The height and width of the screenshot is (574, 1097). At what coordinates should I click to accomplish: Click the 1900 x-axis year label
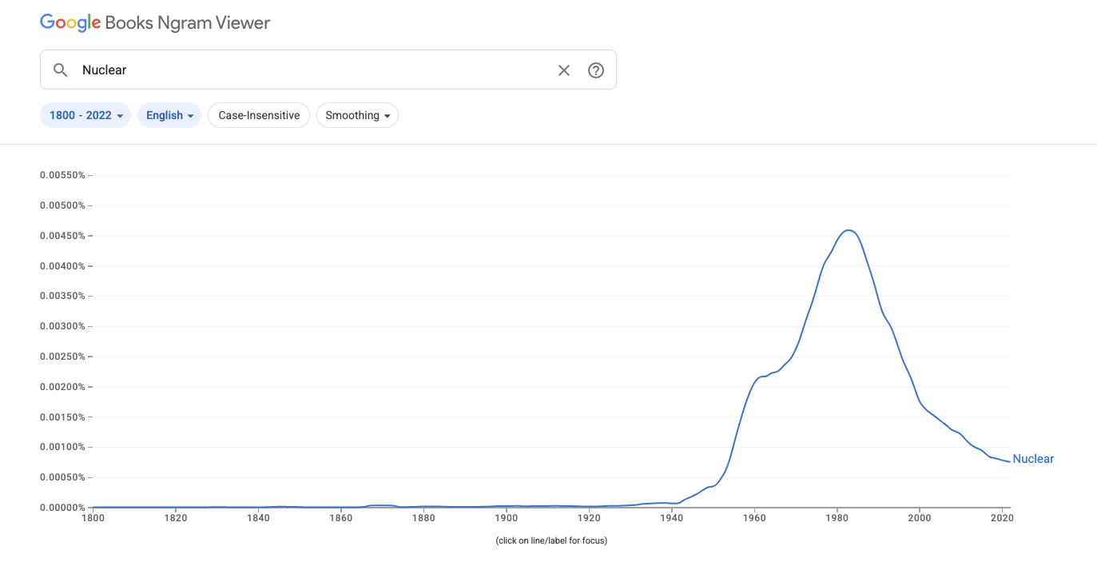tap(507, 518)
